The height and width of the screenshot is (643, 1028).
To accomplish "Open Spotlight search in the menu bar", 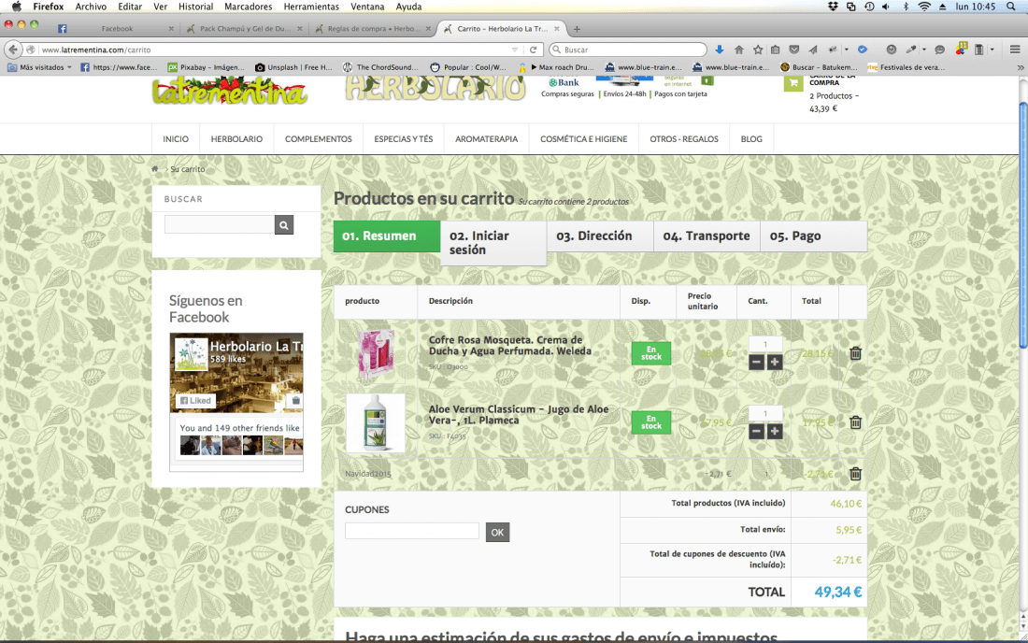I will tap(1011, 7).
